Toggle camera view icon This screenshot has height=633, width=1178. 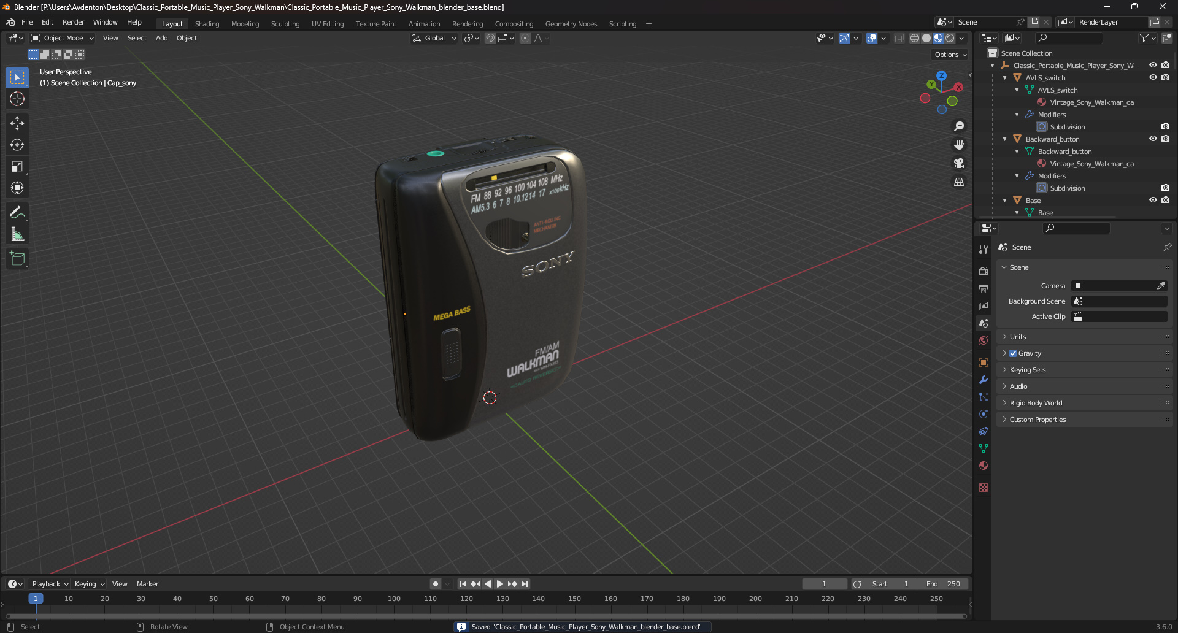click(x=959, y=163)
